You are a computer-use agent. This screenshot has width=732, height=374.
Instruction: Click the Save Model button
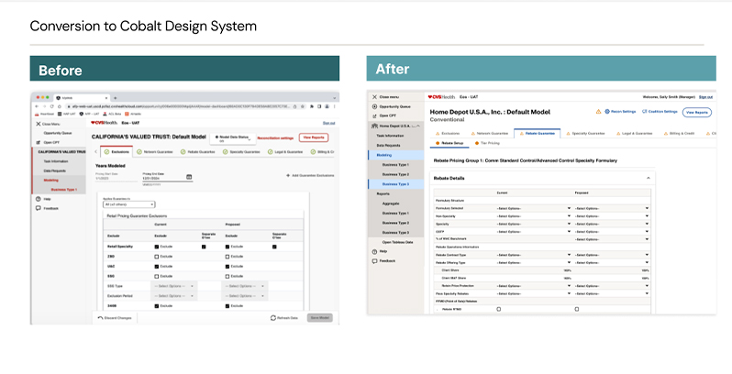[320, 318]
